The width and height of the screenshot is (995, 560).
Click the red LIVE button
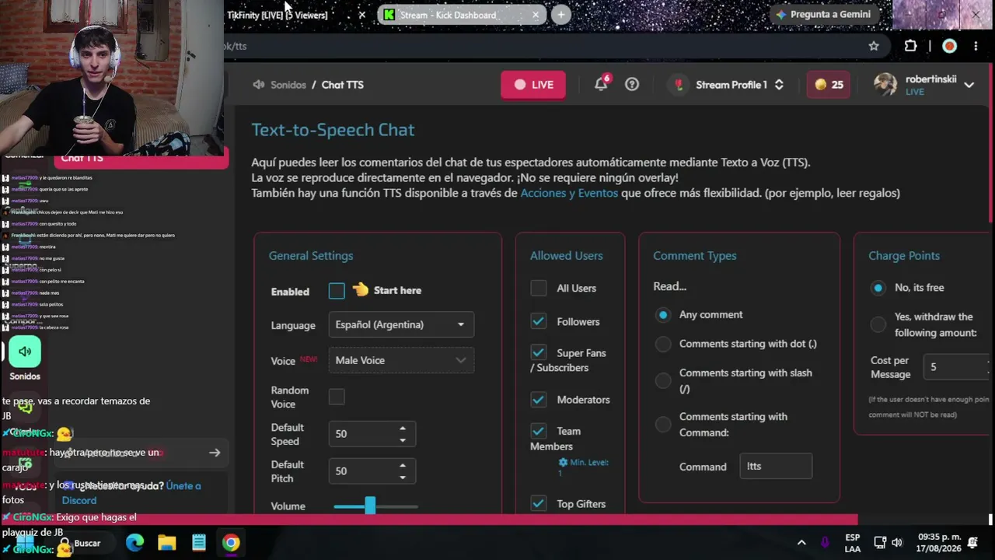pyautogui.click(x=533, y=85)
